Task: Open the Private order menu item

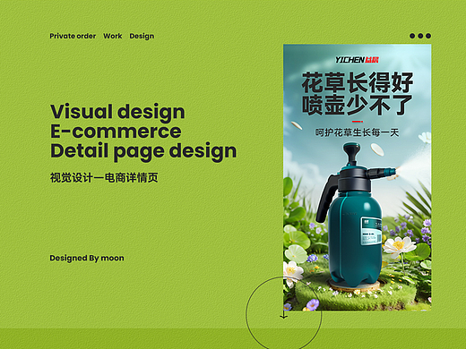Action: click(x=73, y=36)
